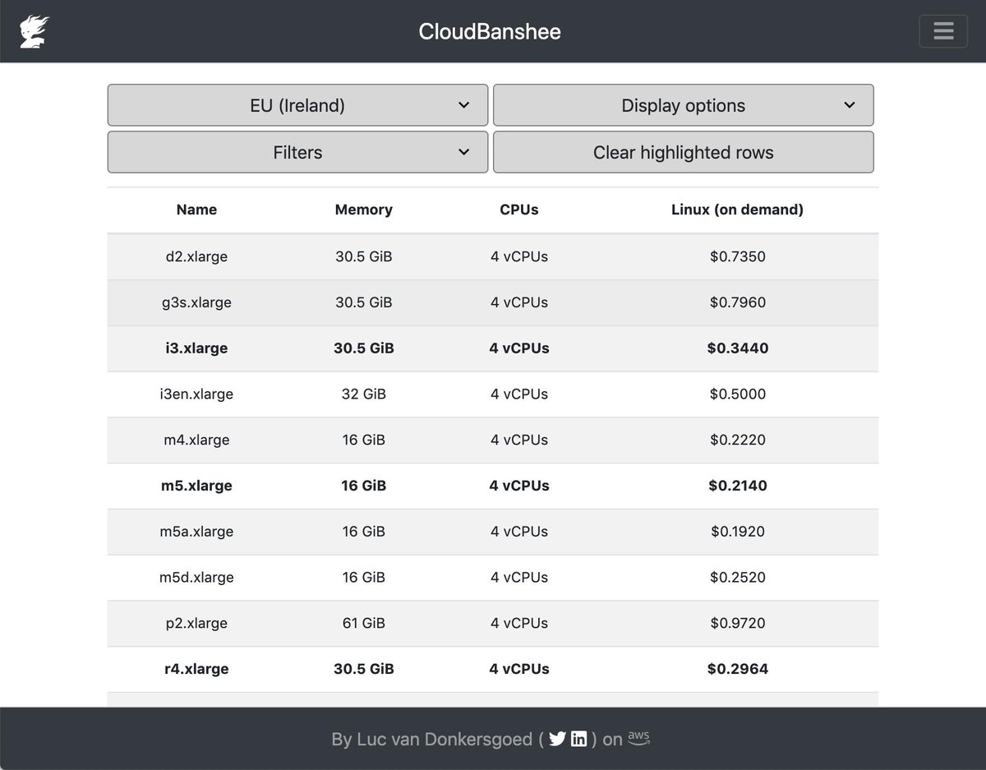Open the author's Twitter profile icon
Image resolution: width=986 pixels, height=770 pixels.
pos(557,739)
